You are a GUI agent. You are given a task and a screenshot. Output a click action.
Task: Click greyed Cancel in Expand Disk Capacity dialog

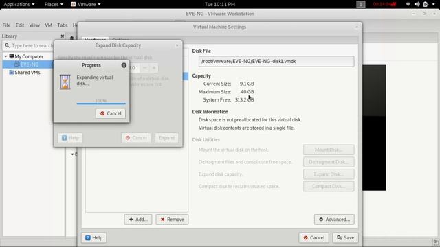click(x=136, y=138)
